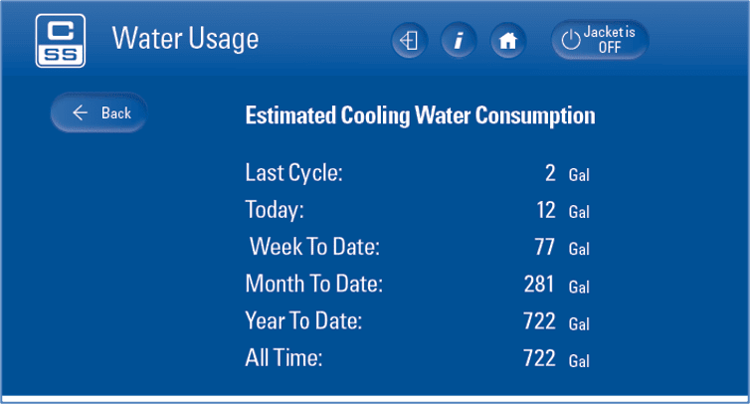Click the left arrow in Back button
Screen dimensions: 750x404
(80, 112)
